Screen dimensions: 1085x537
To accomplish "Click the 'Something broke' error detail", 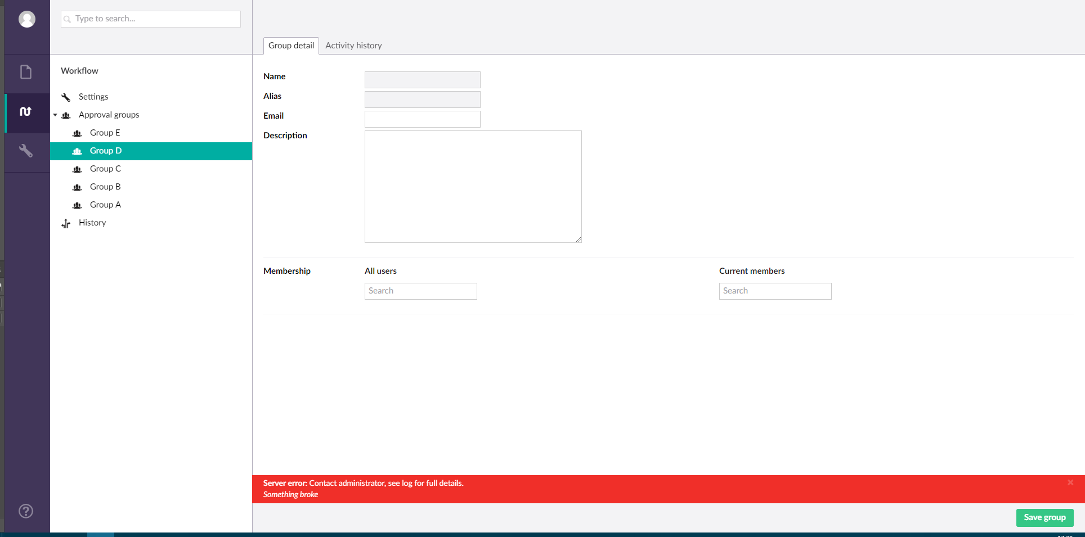I will (x=290, y=494).
